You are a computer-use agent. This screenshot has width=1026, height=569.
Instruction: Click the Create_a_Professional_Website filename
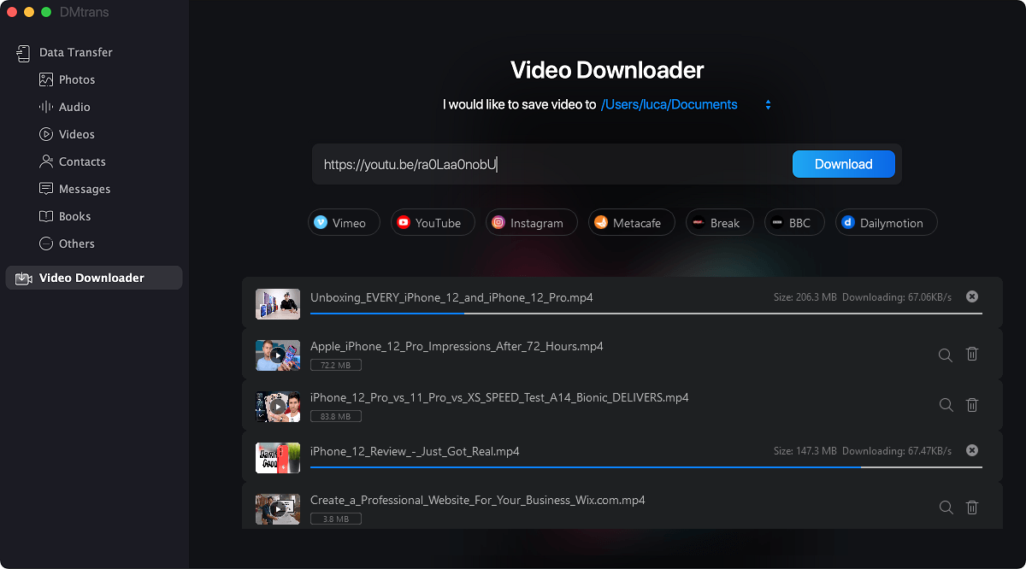(x=478, y=500)
